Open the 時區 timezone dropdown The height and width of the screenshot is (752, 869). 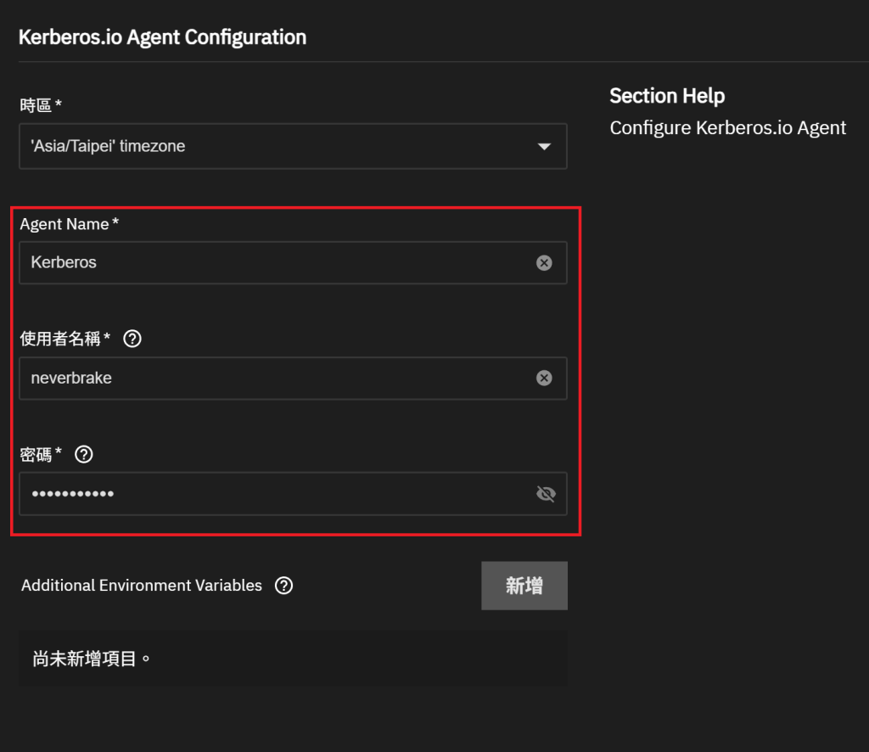(x=293, y=146)
